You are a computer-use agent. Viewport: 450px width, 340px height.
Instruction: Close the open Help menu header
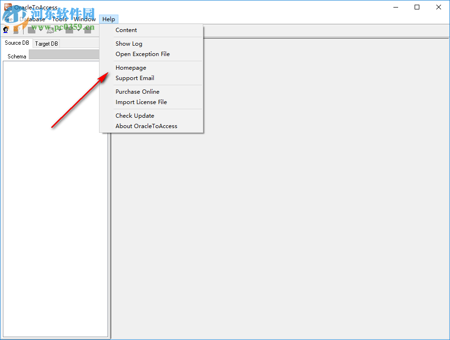click(108, 19)
